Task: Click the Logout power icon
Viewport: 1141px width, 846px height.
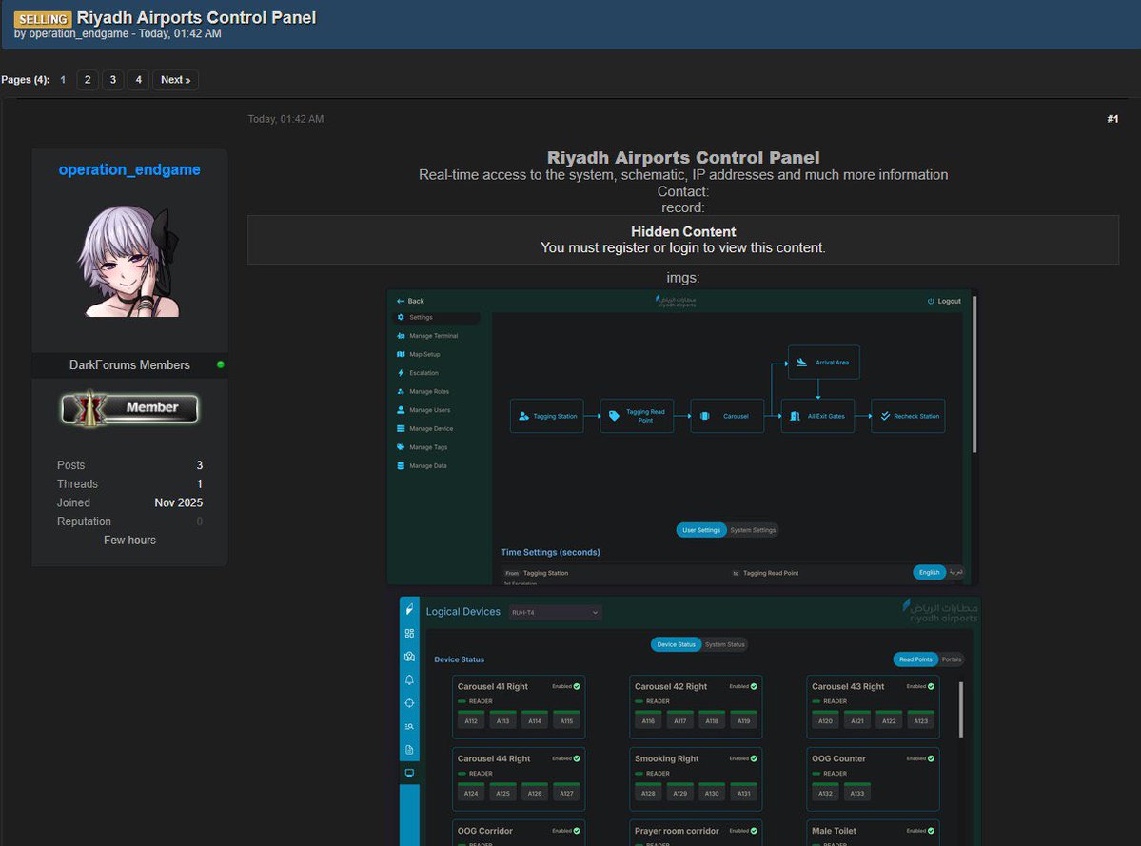Action: [x=931, y=301]
